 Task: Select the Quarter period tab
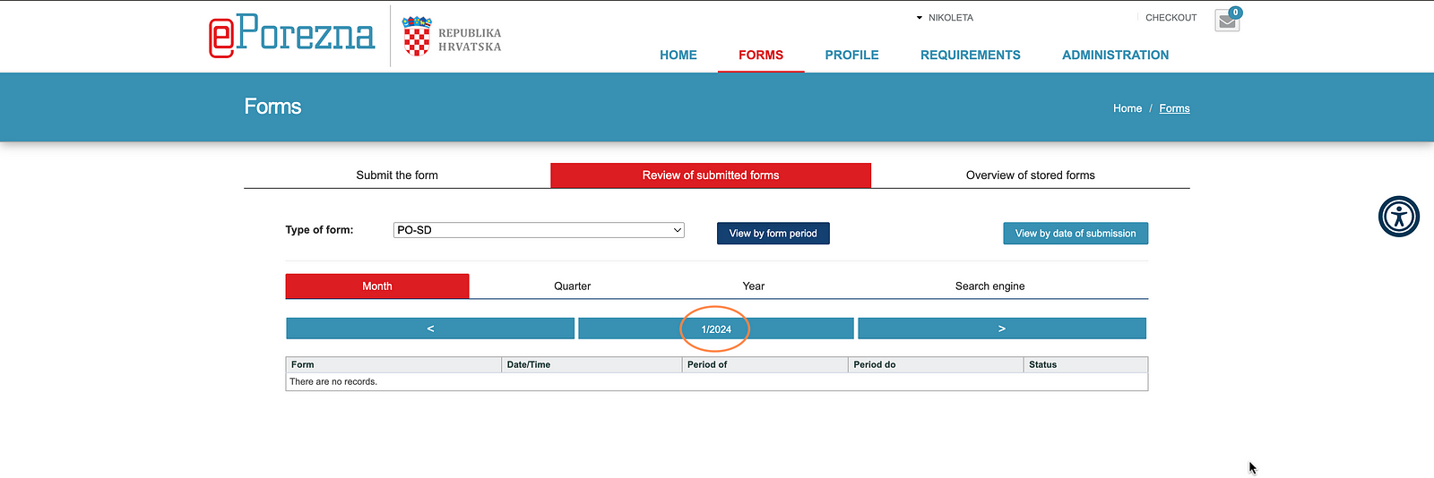click(572, 286)
